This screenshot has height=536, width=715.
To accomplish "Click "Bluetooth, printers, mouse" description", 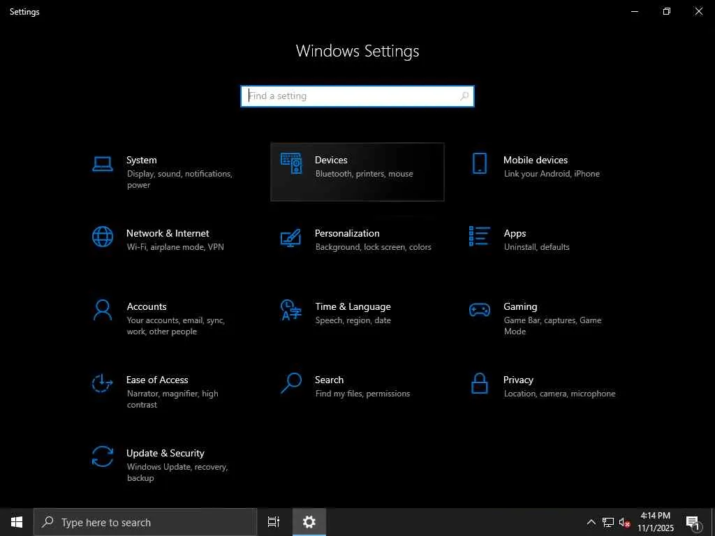I will 364,174.
